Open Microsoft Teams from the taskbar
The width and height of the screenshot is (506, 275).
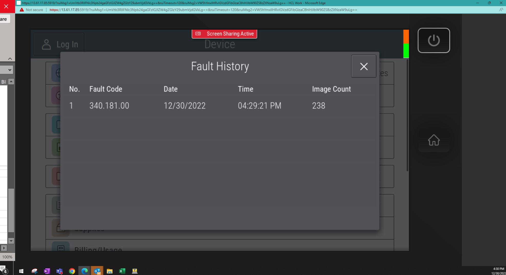[59, 271]
